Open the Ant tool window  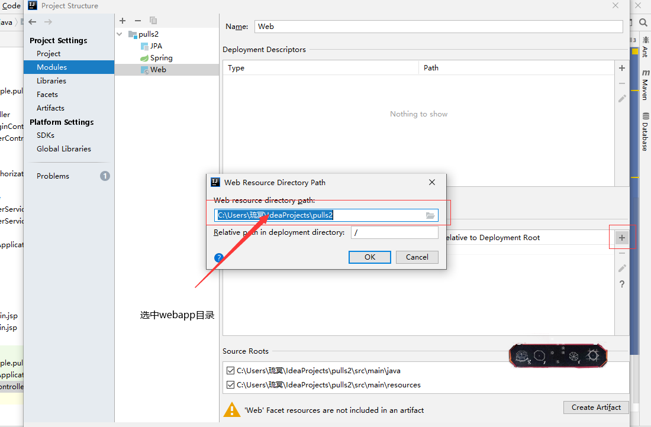click(x=645, y=47)
